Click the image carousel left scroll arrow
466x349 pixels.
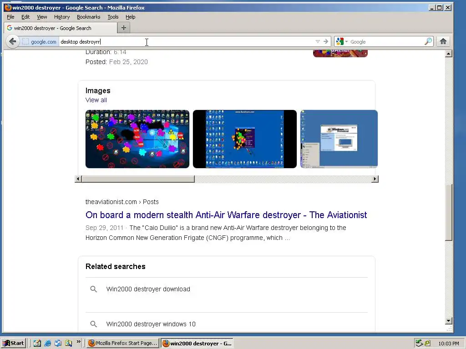[x=78, y=179]
